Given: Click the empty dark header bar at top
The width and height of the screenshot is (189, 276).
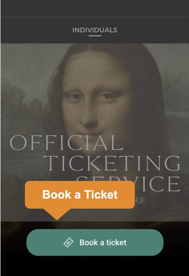Looking at the screenshot, I should point(95,8).
